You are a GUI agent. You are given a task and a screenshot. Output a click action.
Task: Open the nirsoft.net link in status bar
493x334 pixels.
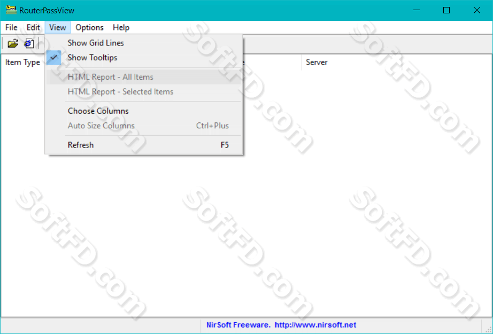315,325
